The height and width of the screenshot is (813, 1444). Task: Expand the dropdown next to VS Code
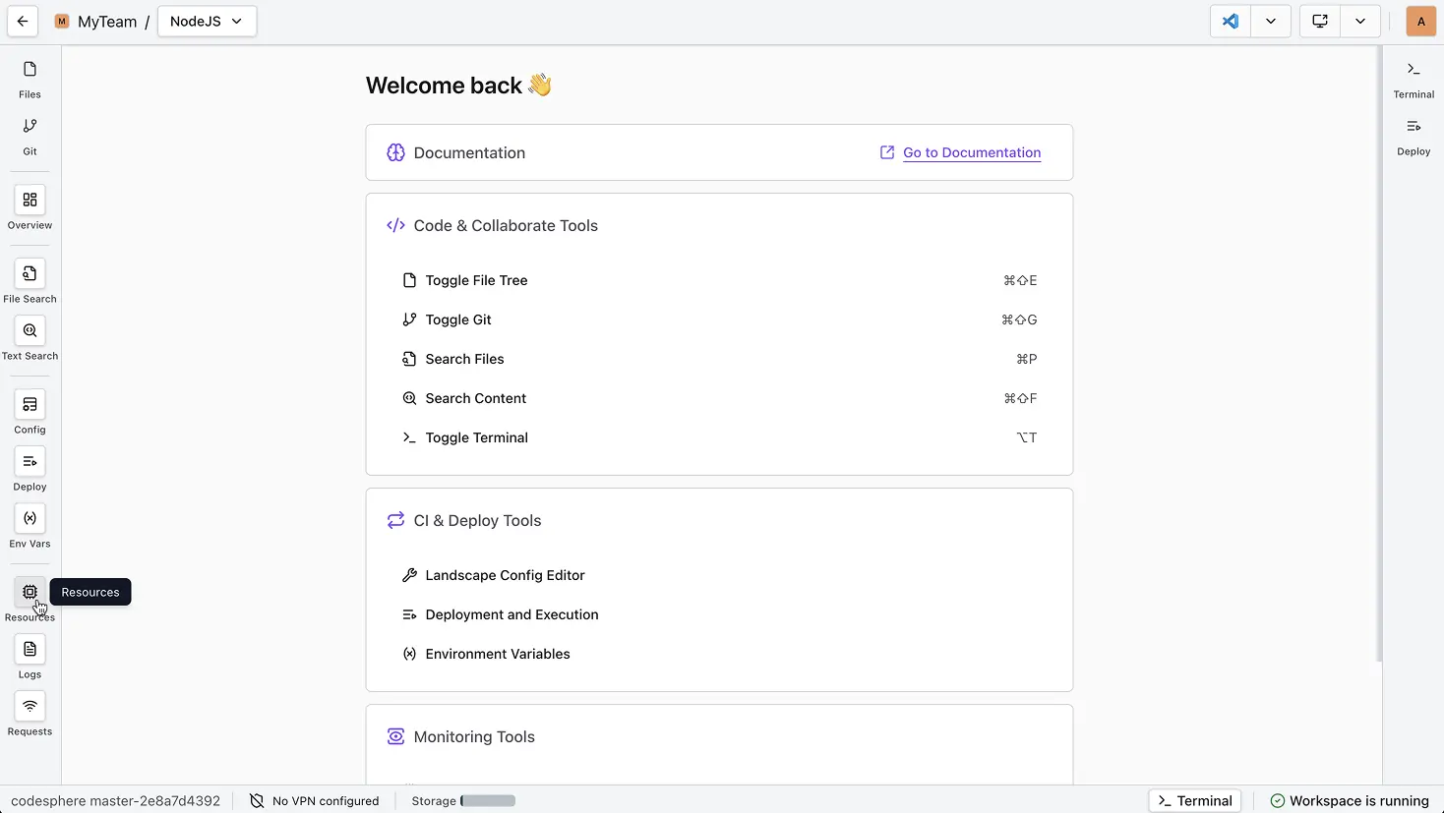pos(1271,22)
